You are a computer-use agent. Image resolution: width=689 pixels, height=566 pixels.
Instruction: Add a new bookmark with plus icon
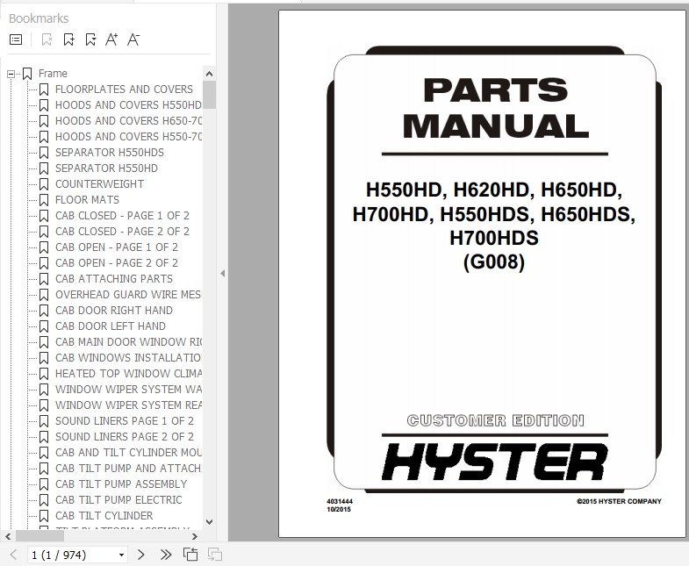point(69,39)
